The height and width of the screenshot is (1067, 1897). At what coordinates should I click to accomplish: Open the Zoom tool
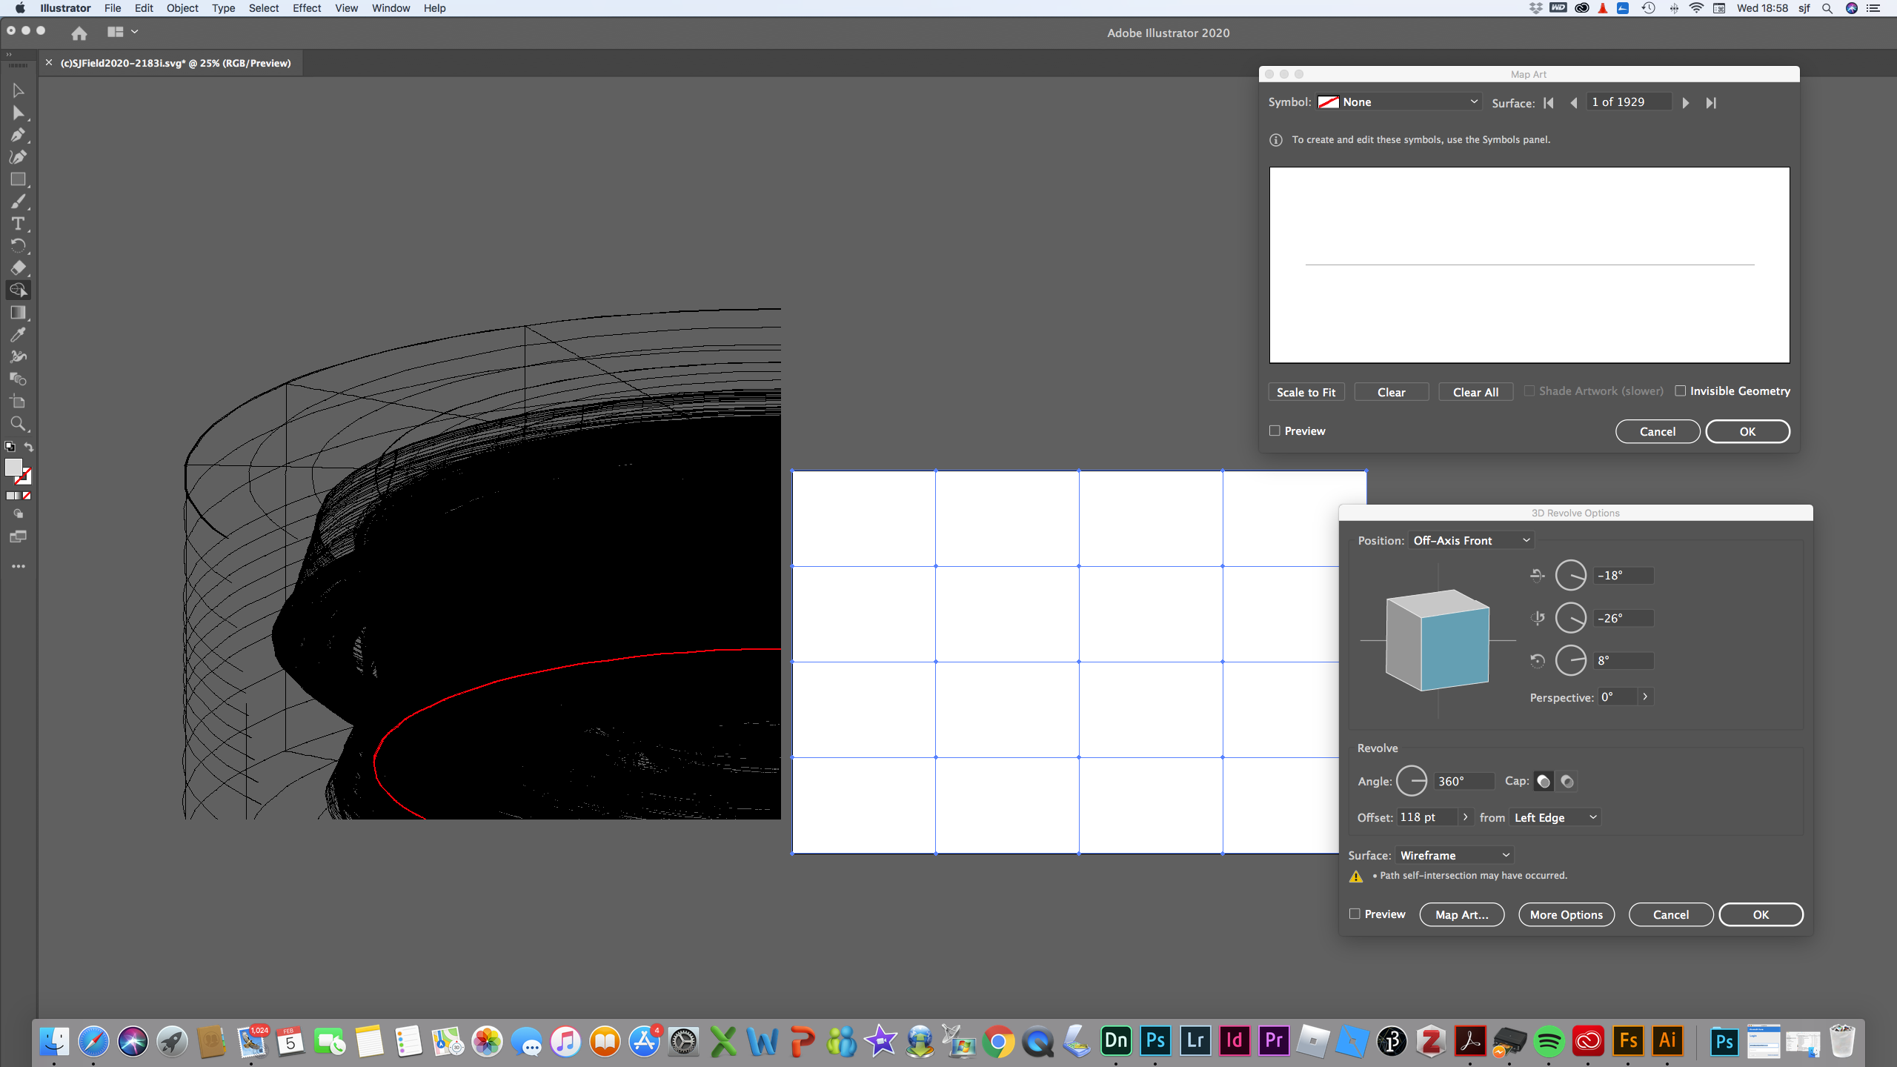[x=18, y=424]
